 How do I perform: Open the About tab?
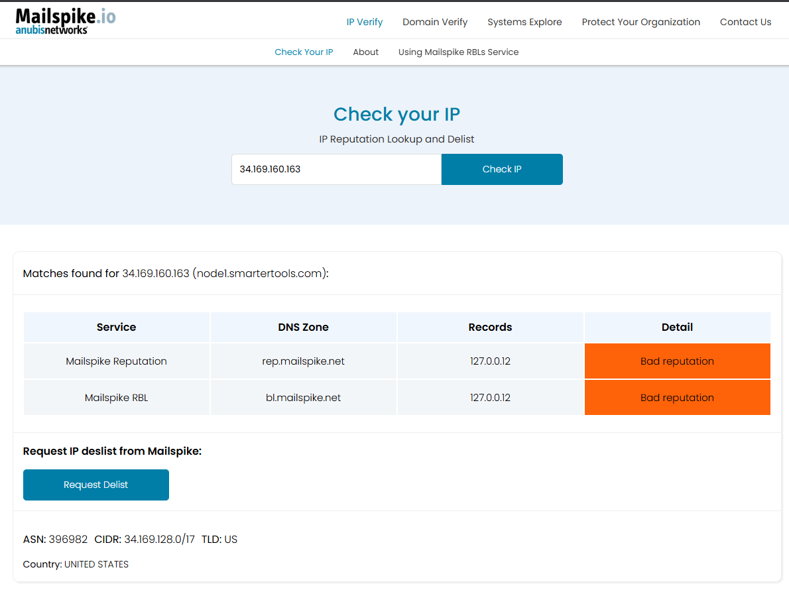pyautogui.click(x=365, y=52)
